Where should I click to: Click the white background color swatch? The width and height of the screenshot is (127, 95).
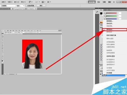pyautogui.click(x=103, y=15)
